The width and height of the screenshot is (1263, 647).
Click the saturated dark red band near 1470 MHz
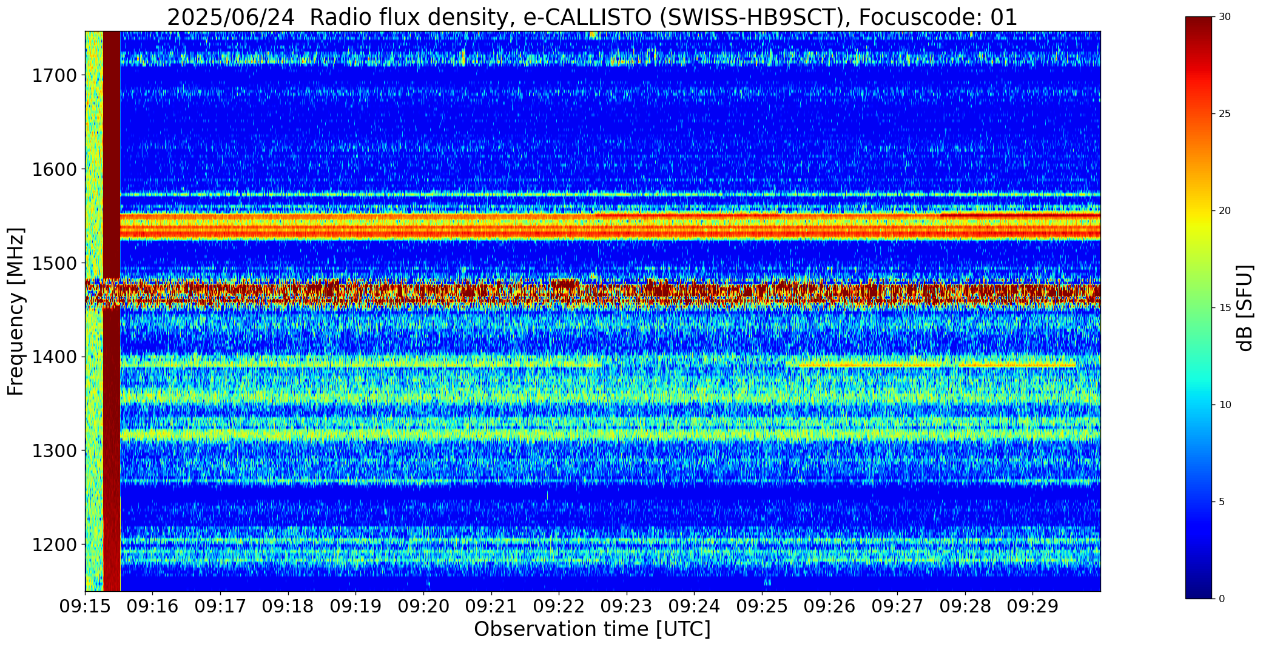pyautogui.click(x=593, y=292)
